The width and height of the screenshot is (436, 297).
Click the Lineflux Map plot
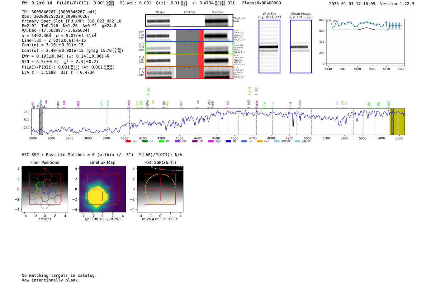pyautogui.click(x=102, y=189)
